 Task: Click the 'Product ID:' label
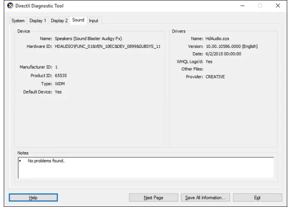(x=42, y=76)
